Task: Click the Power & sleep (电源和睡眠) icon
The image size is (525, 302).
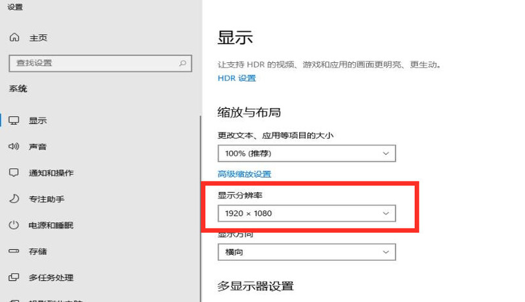Action: click(14, 225)
